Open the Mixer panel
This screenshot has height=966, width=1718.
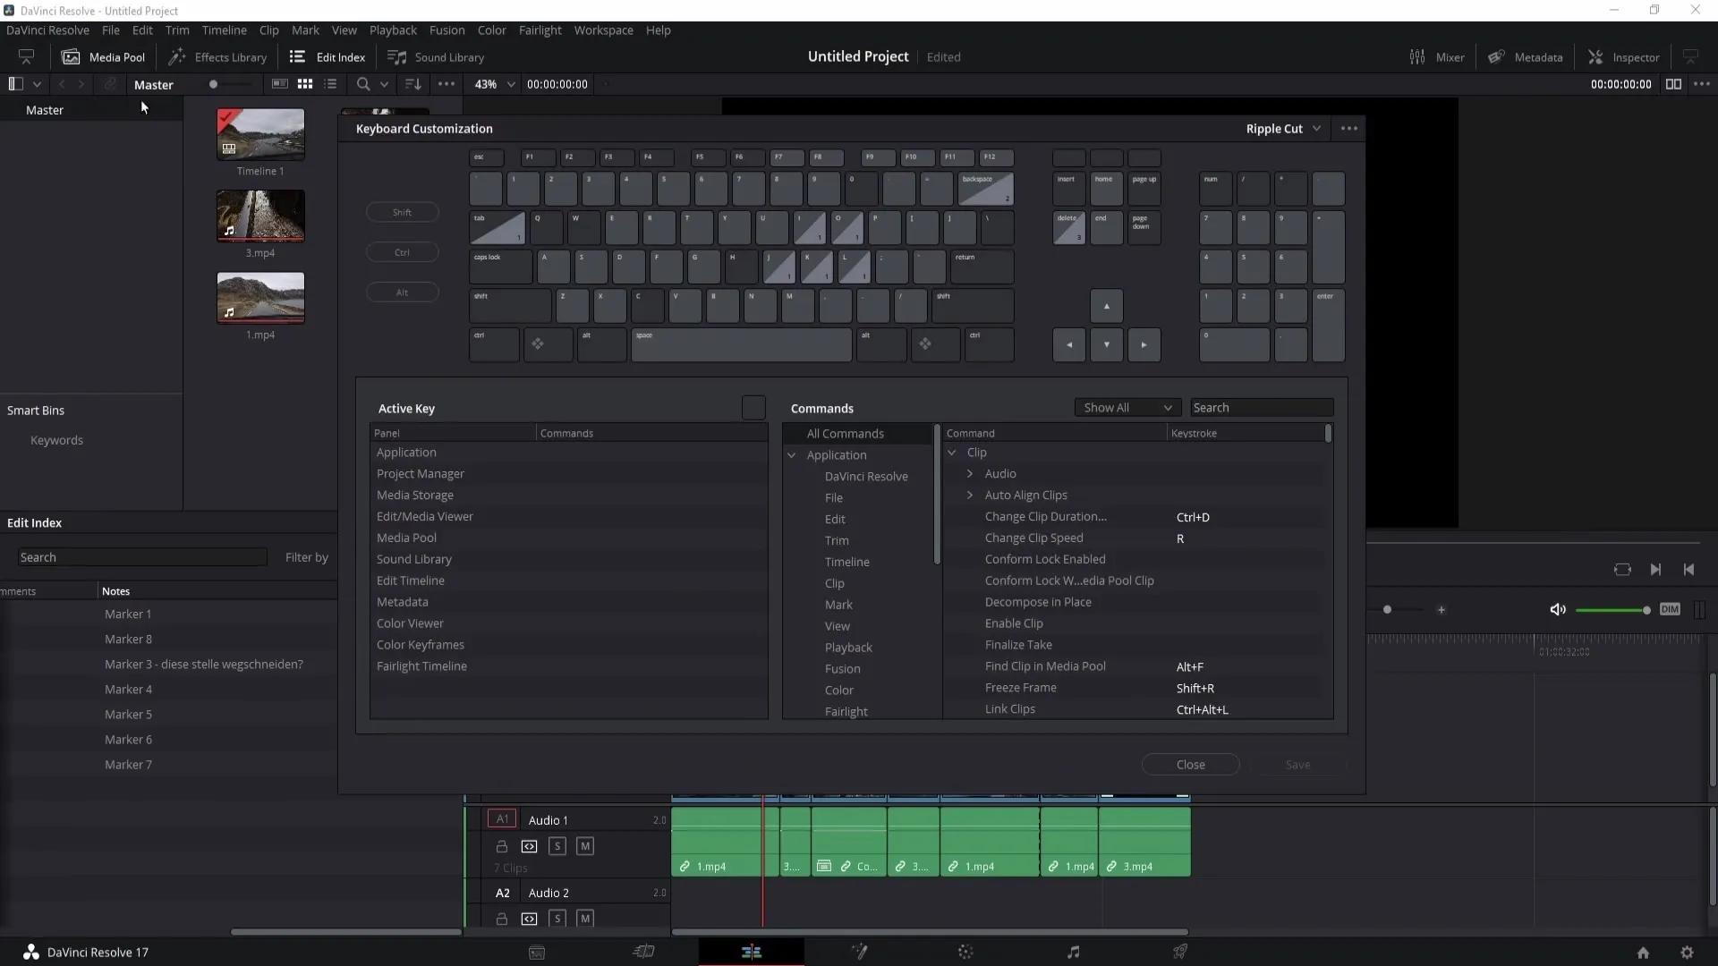point(1437,57)
